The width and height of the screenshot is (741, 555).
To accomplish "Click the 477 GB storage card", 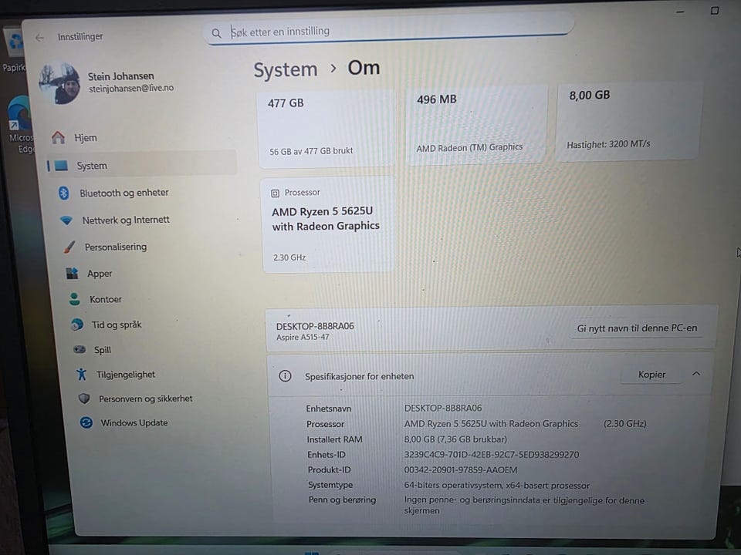I will click(326, 128).
